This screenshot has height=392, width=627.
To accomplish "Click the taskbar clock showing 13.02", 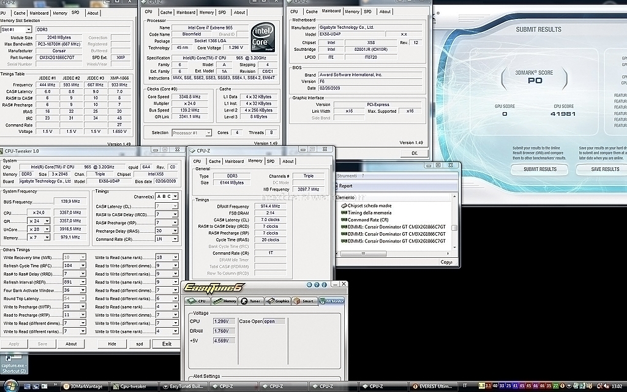I will click(617, 386).
